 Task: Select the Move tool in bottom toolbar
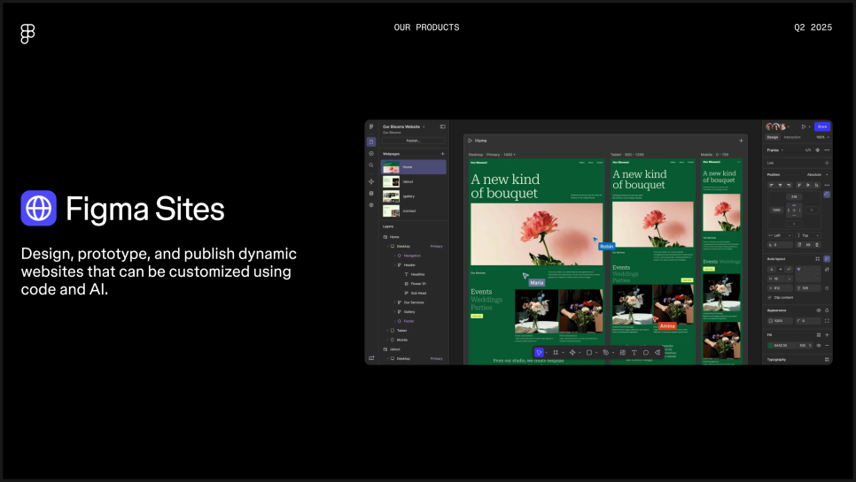click(539, 352)
